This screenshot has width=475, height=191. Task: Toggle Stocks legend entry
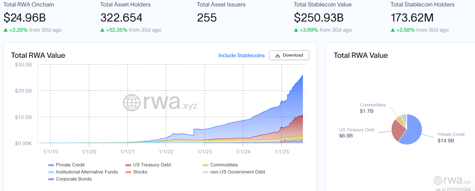point(140,172)
